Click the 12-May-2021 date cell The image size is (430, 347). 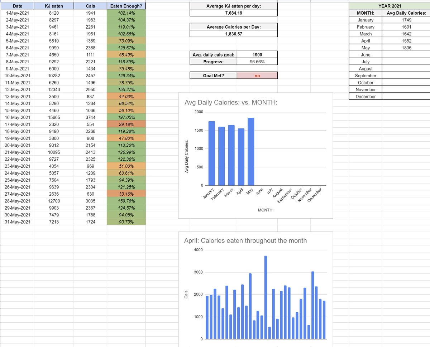pyautogui.click(x=17, y=89)
